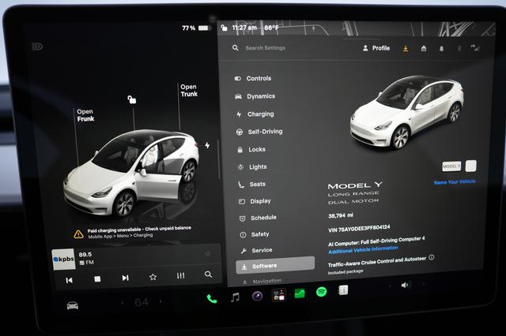Open the Spotify app
The image size is (506, 336).
322,292
